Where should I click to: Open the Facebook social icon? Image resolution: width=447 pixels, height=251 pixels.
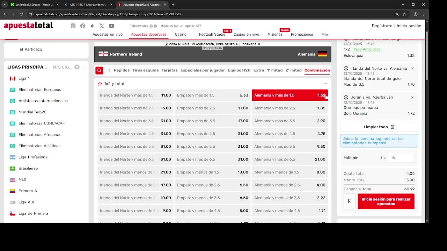pos(83,26)
